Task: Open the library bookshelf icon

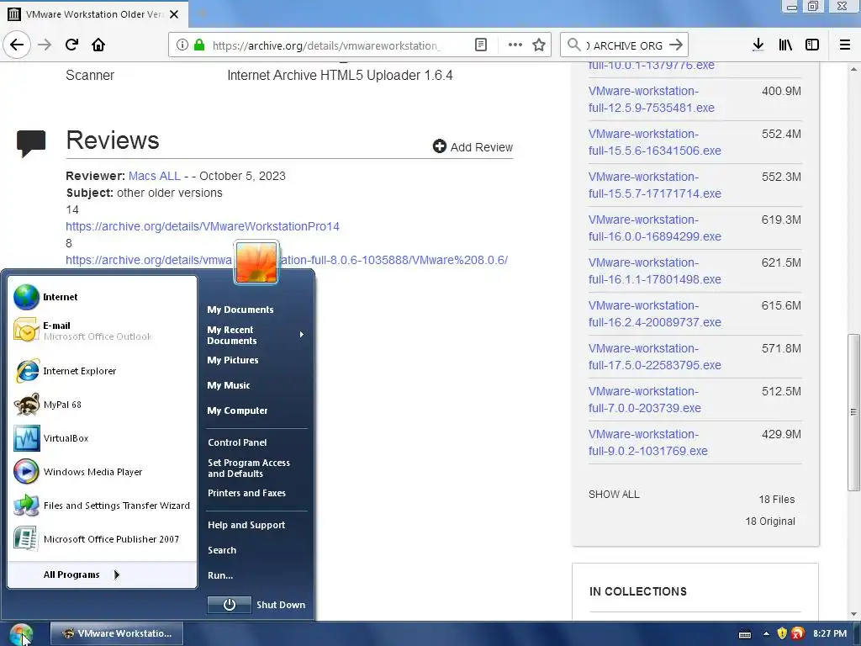Action: pos(785,45)
